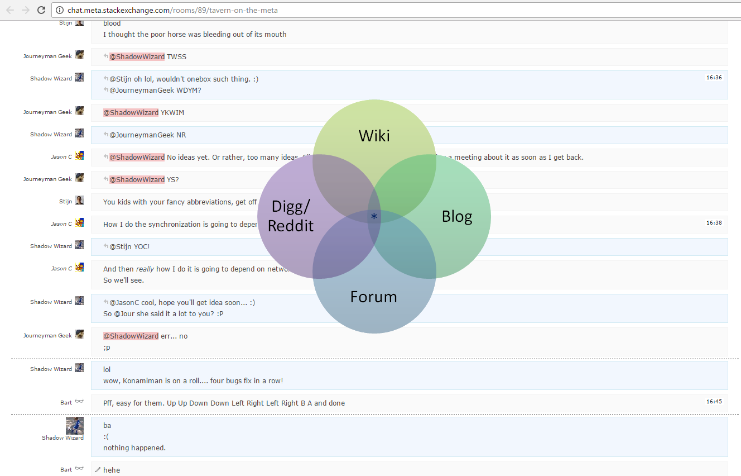Click reply arrow on the TWSS message
Screen dimensions: 741x476
(106, 56)
